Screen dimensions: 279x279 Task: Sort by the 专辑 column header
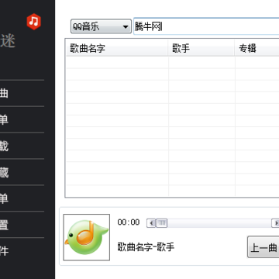click(x=257, y=48)
